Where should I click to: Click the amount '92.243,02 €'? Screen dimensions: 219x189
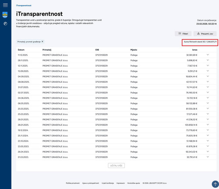tap(192, 152)
